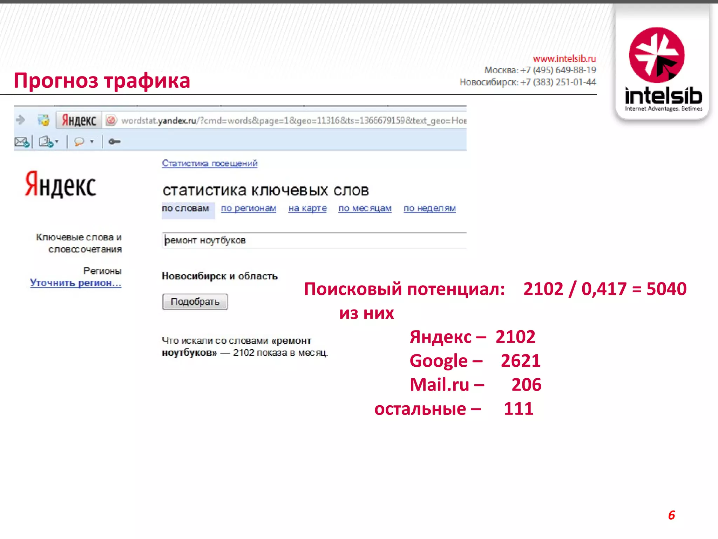The height and width of the screenshot is (539, 718).
Task: Click the статистика ключевых слов heading
Action: coord(265,190)
